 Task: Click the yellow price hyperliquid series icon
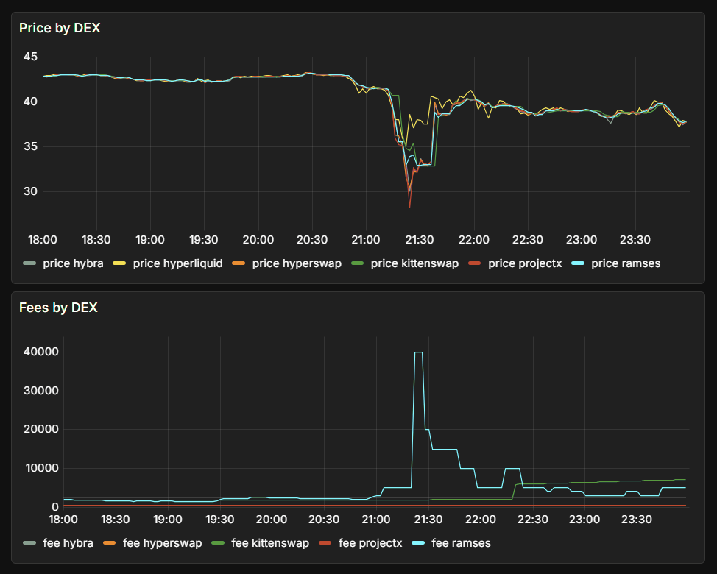[120, 263]
